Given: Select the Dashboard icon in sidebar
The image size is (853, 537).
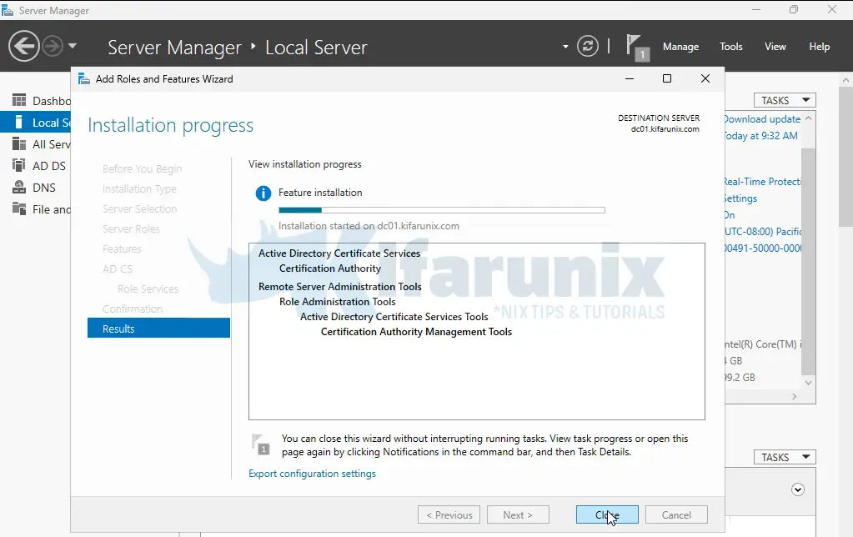Looking at the screenshot, I should [x=19, y=100].
